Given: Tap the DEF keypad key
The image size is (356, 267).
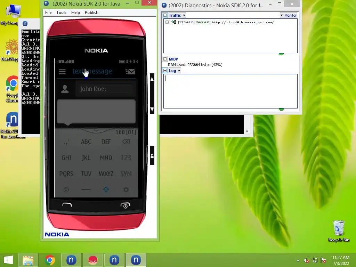Looking at the screenshot, I should point(106,142).
